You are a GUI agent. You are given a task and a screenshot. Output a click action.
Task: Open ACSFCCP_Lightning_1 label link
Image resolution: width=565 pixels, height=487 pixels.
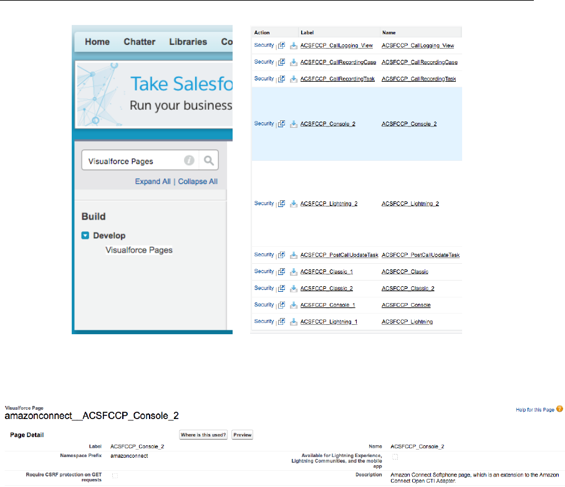pos(329,321)
